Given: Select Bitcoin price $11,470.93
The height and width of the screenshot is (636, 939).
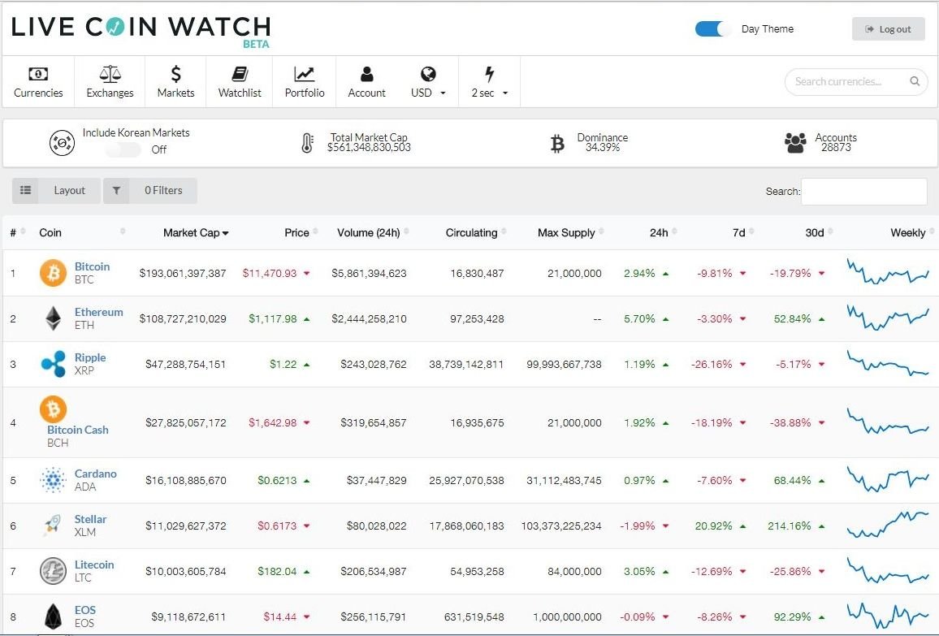Looking at the screenshot, I should 270,273.
